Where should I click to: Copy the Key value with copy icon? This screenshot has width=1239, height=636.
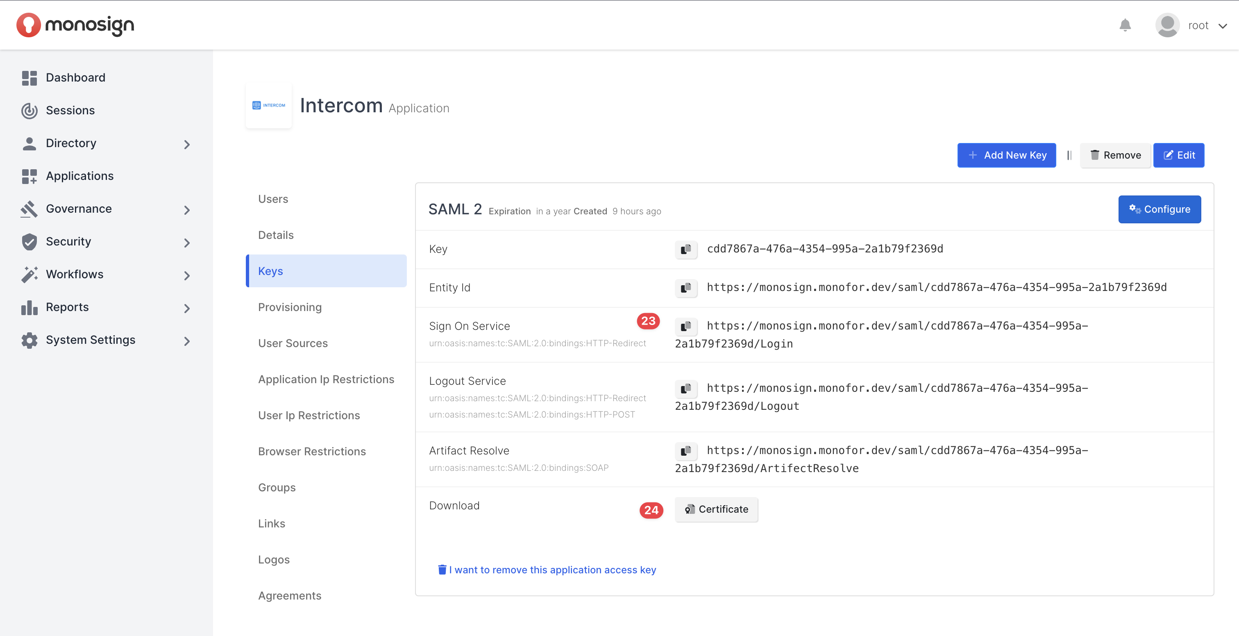[x=686, y=249]
